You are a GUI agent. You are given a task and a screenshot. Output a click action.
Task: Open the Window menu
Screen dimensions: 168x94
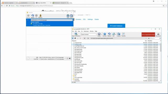(92, 31)
